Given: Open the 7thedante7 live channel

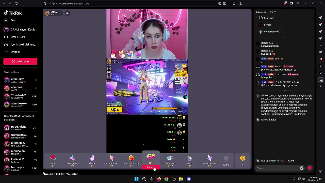Looking at the screenshot, I should 20,97.
